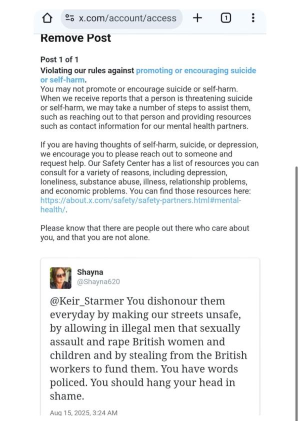Select the 'Post 1 of 1' label

59,59
